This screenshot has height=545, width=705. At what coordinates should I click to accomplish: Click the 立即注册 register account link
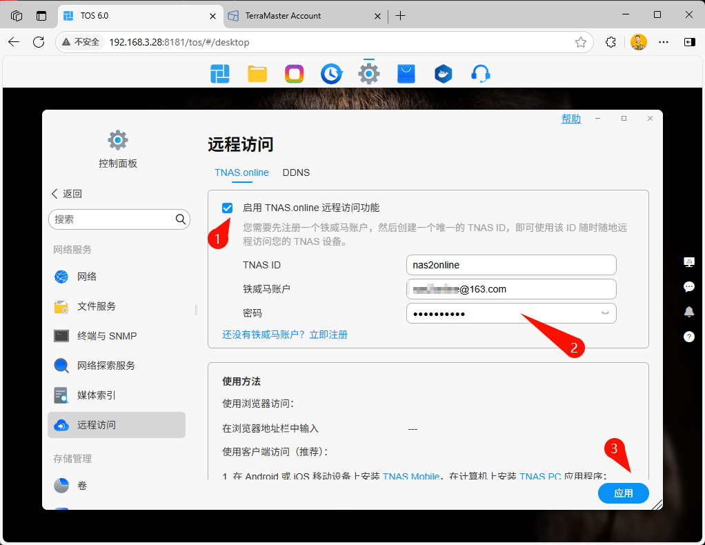[x=328, y=335]
